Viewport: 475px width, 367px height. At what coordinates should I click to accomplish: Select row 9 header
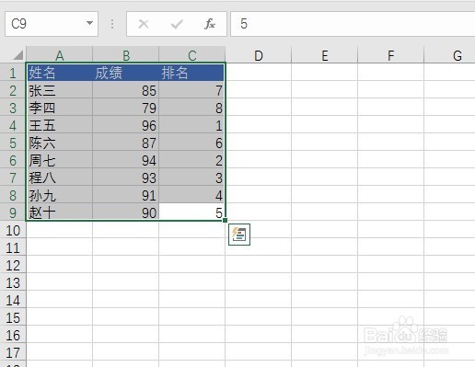point(13,212)
